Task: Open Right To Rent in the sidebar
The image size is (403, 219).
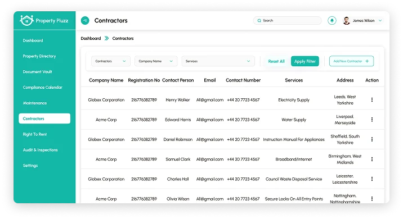Action: pyautogui.click(x=35, y=134)
